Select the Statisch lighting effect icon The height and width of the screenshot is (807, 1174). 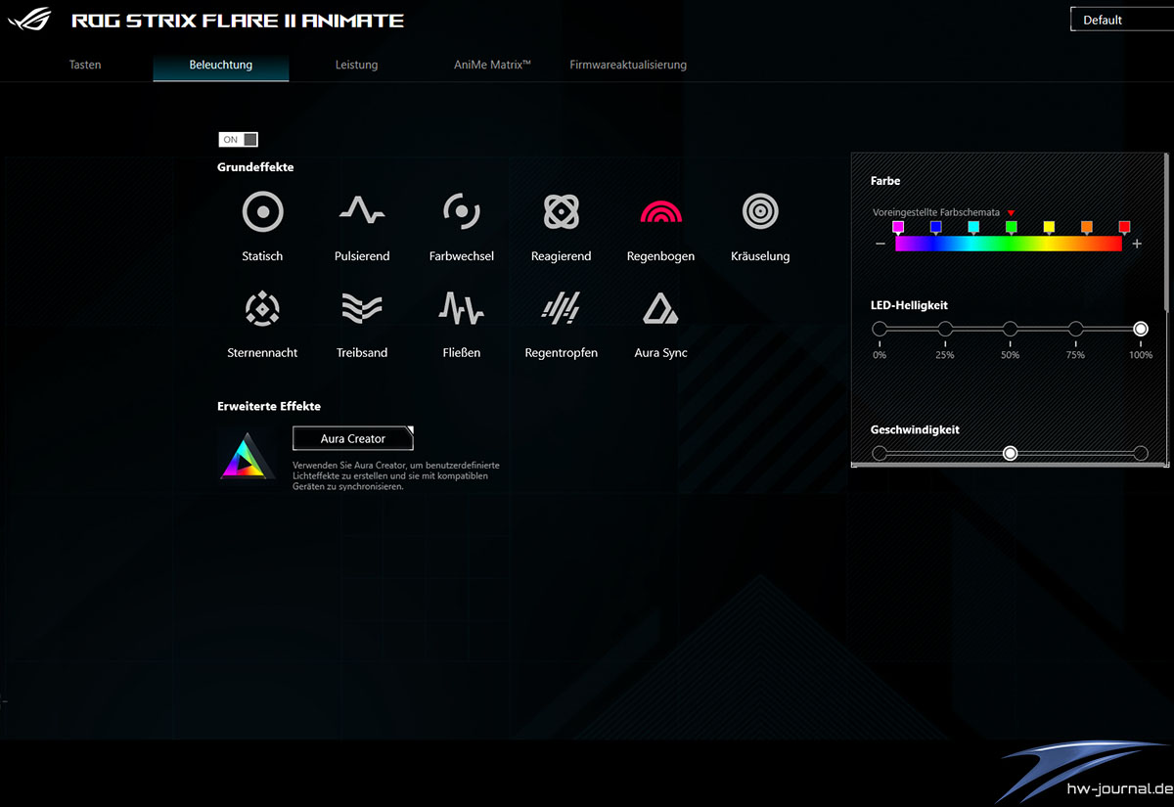[262, 211]
